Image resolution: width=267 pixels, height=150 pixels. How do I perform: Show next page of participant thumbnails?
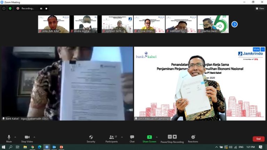(234, 24)
